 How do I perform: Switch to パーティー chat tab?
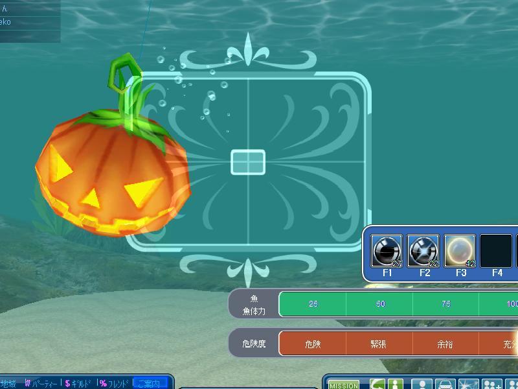(x=41, y=383)
